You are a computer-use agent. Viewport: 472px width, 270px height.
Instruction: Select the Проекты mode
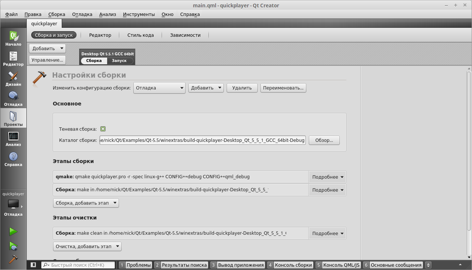13,118
